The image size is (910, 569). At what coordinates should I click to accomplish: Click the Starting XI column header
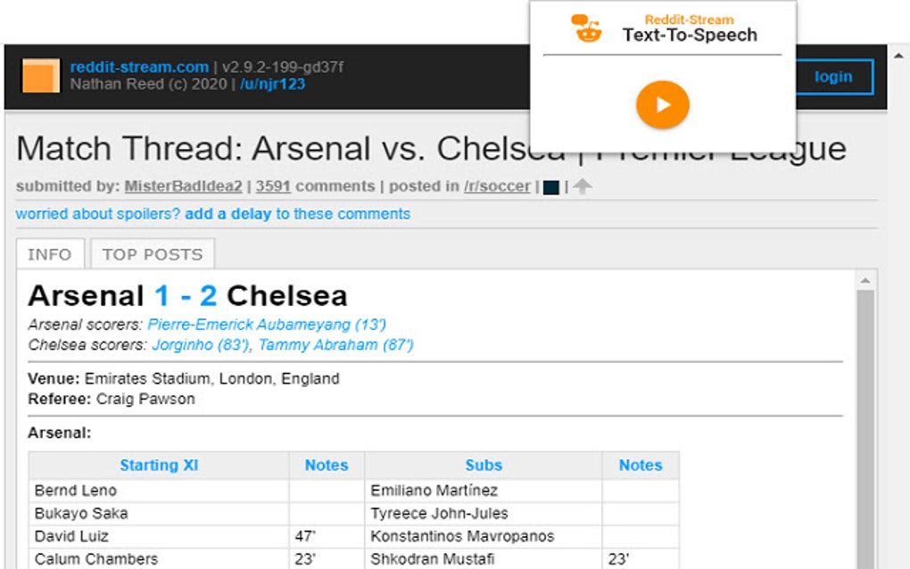click(159, 466)
